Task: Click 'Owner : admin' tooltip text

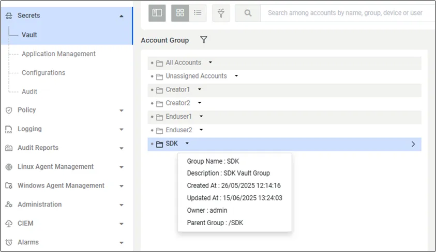Action: 207,210
